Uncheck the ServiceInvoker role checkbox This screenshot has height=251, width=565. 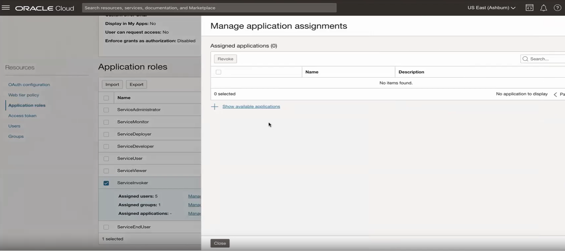[106, 183]
